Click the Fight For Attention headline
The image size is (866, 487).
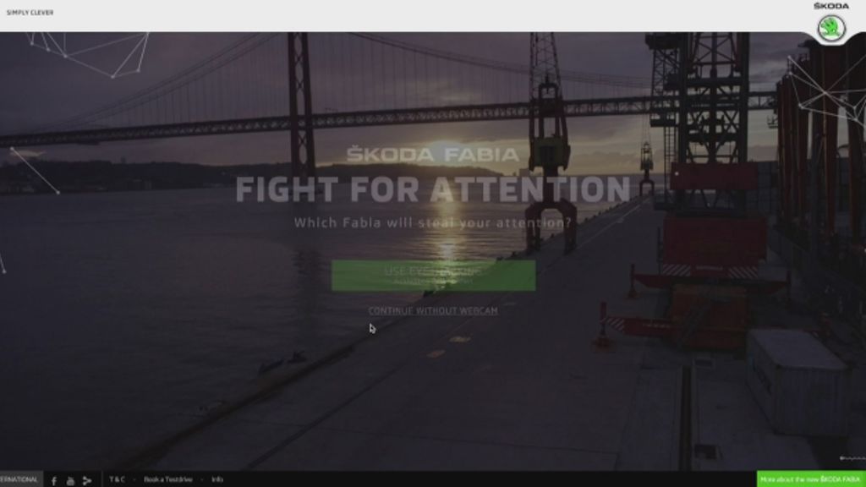433,189
